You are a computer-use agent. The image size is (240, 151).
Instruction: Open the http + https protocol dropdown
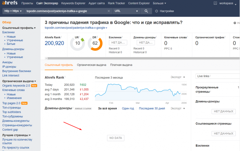[x=13, y=11]
